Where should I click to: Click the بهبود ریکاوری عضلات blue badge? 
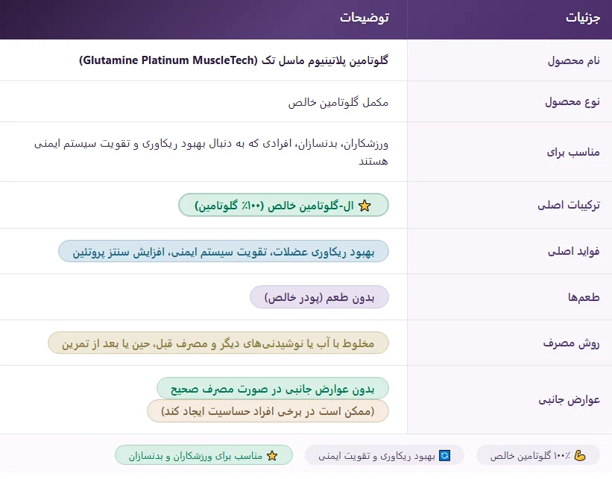[x=224, y=251]
